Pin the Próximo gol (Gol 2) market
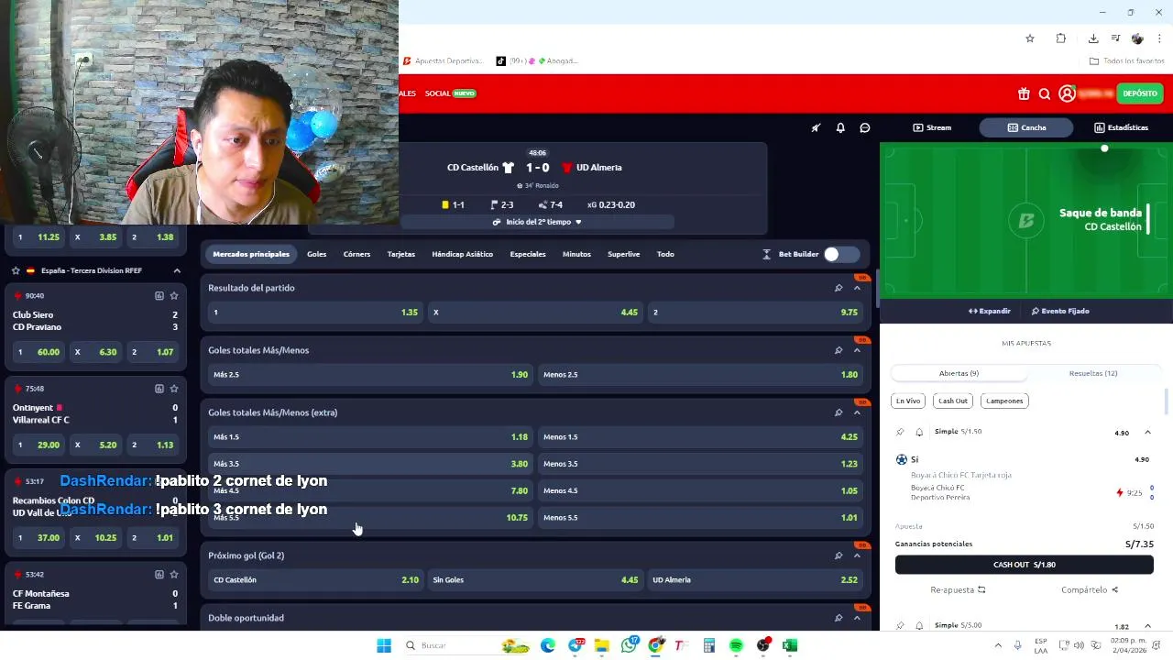Viewport: 1173px width, 660px height. 839,555
